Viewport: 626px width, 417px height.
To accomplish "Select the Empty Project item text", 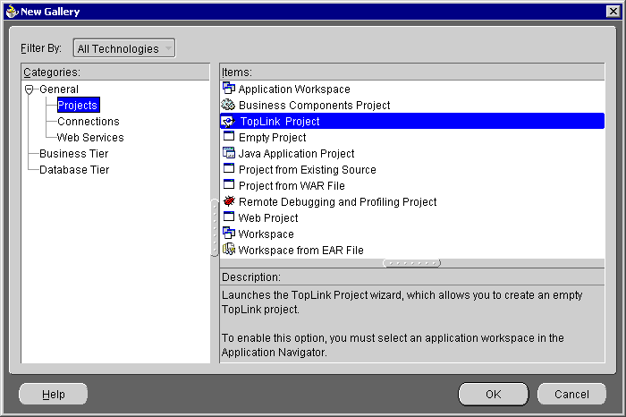I will pyautogui.click(x=272, y=138).
